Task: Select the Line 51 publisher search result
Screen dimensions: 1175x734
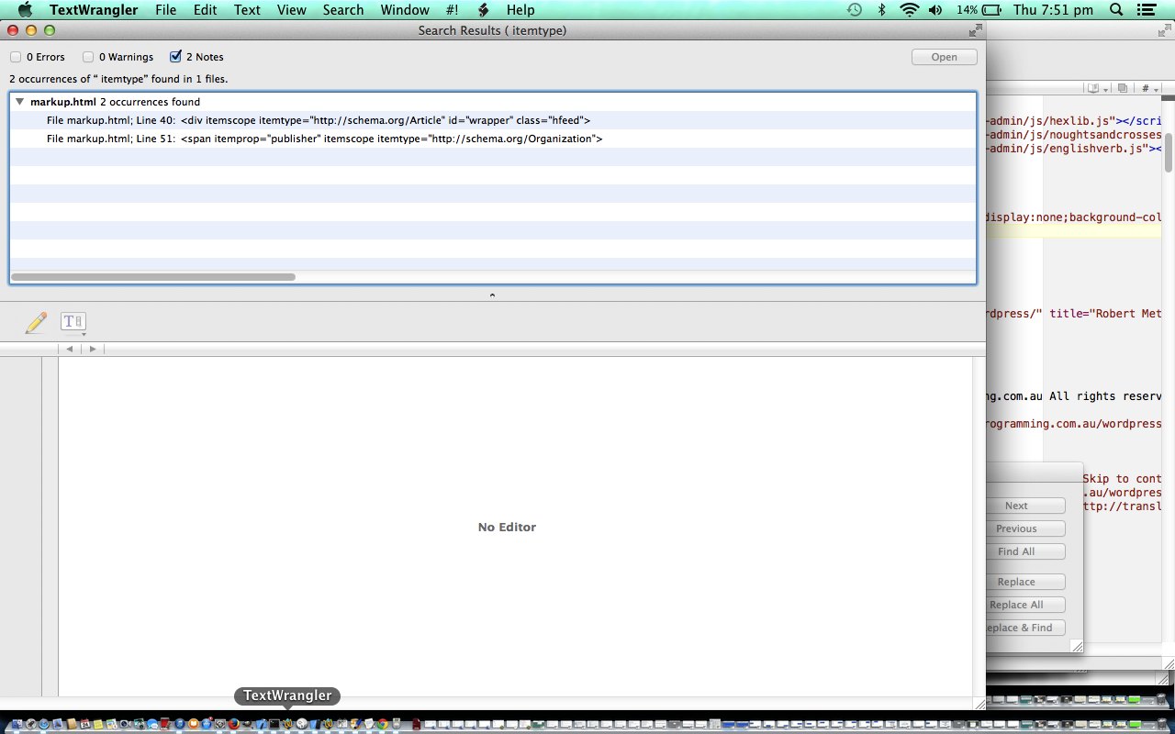Action: pos(492,139)
